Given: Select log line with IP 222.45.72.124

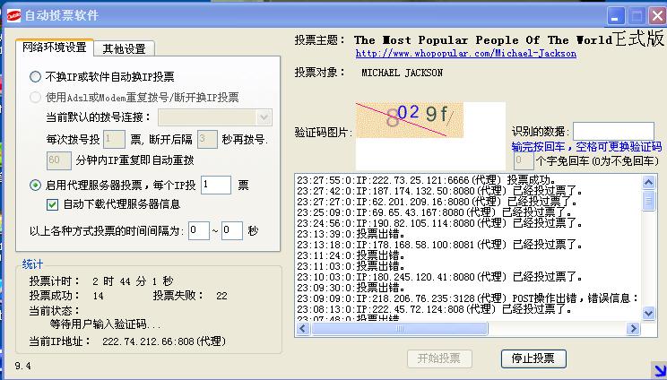Looking at the screenshot, I should pos(434,309).
